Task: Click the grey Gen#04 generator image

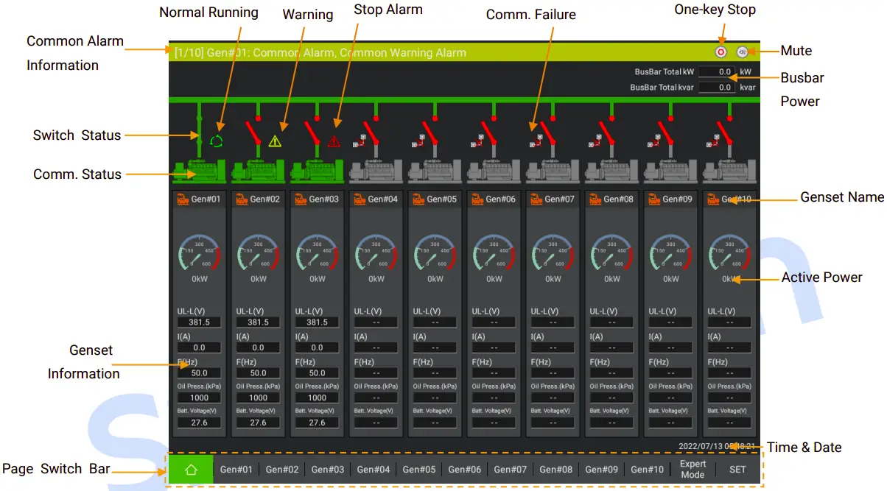Action: pos(376,170)
